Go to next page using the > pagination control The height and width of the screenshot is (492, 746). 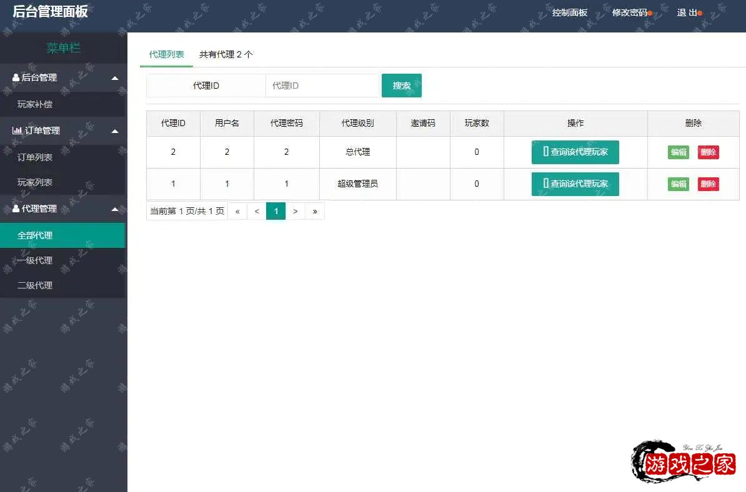(295, 211)
